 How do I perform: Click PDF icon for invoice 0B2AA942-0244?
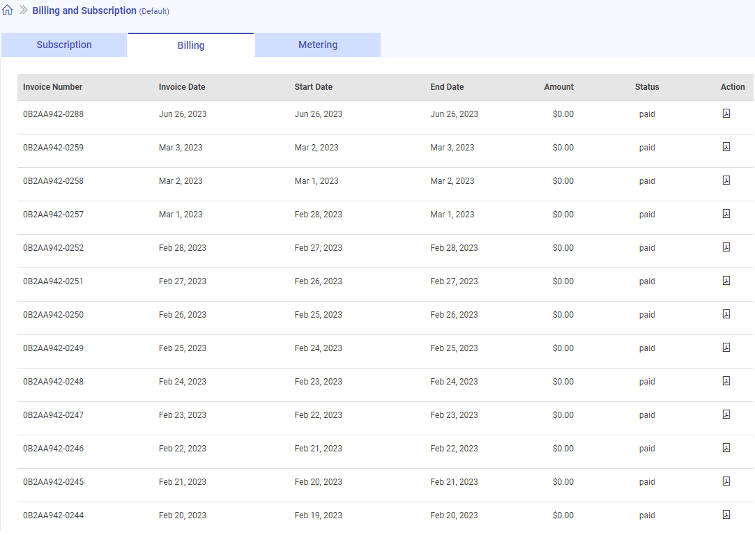[x=726, y=515]
